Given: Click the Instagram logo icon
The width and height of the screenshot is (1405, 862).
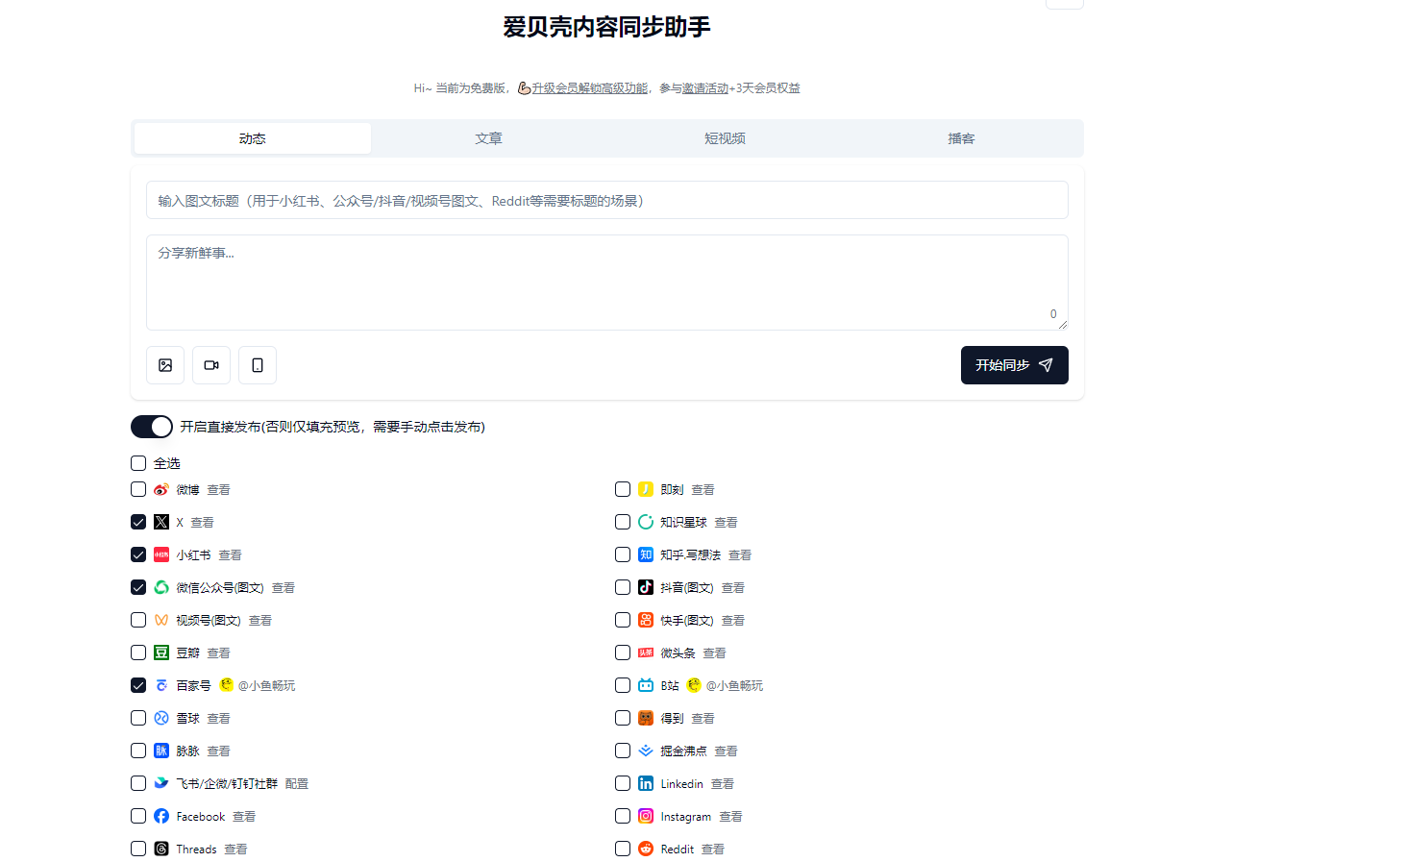Looking at the screenshot, I should point(646,816).
